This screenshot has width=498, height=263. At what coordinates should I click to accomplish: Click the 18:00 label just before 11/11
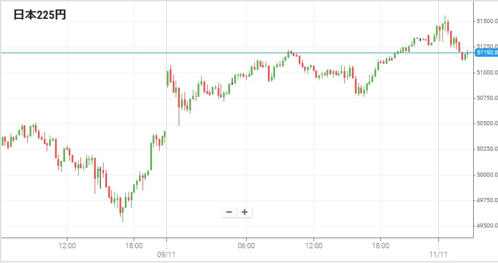coord(380,245)
